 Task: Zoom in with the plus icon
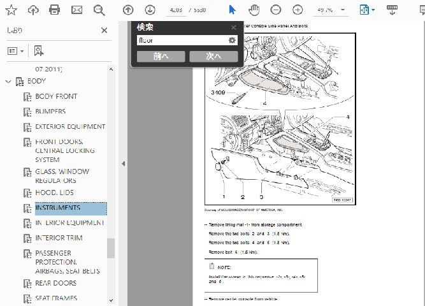pyautogui.click(x=297, y=10)
